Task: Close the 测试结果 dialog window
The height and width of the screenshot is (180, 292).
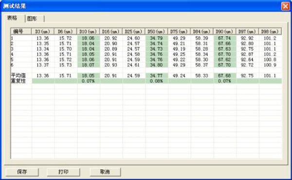Action: coord(286,6)
